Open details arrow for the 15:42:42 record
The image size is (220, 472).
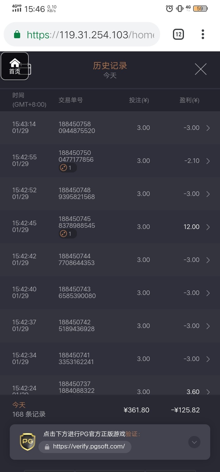click(x=208, y=260)
